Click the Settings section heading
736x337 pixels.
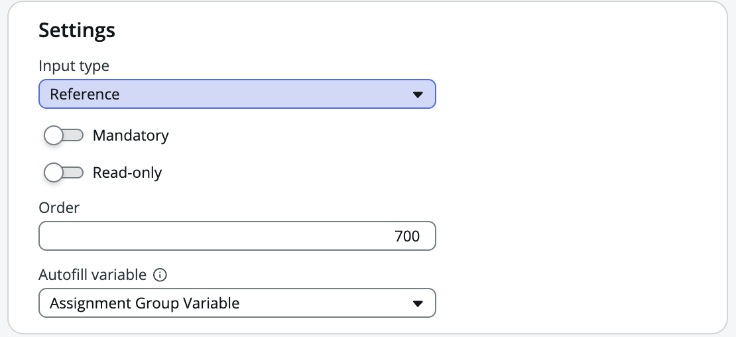click(x=77, y=30)
